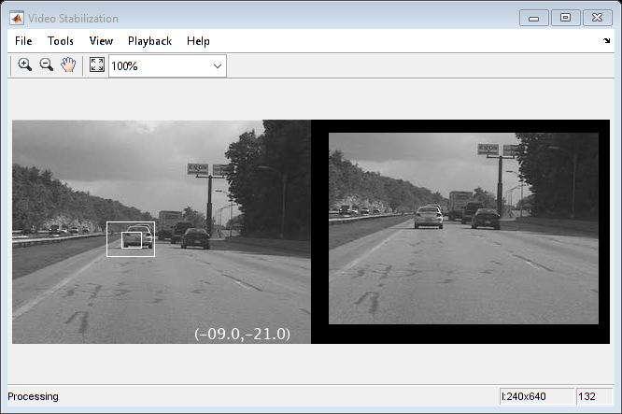Image resolution: width=622 pixels, height=414 pixels.
Task: Maximize the Video Stabilization window
Action: [x=565, y=18]
